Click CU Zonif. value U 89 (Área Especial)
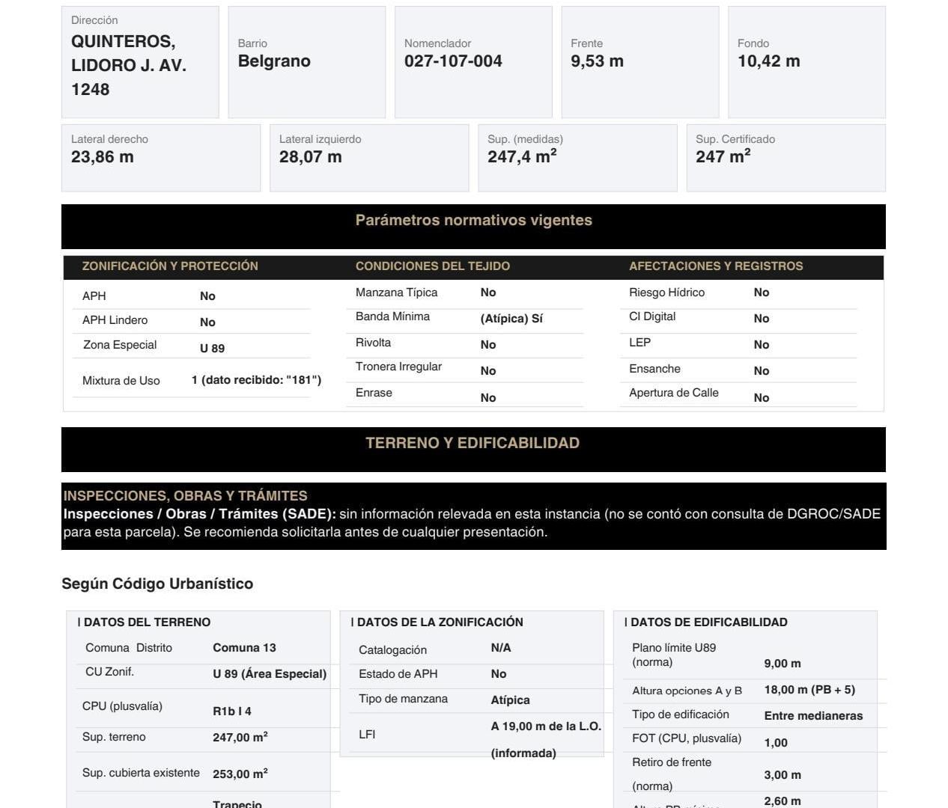Viewport: 948px width, 808px height. [270, 674]
